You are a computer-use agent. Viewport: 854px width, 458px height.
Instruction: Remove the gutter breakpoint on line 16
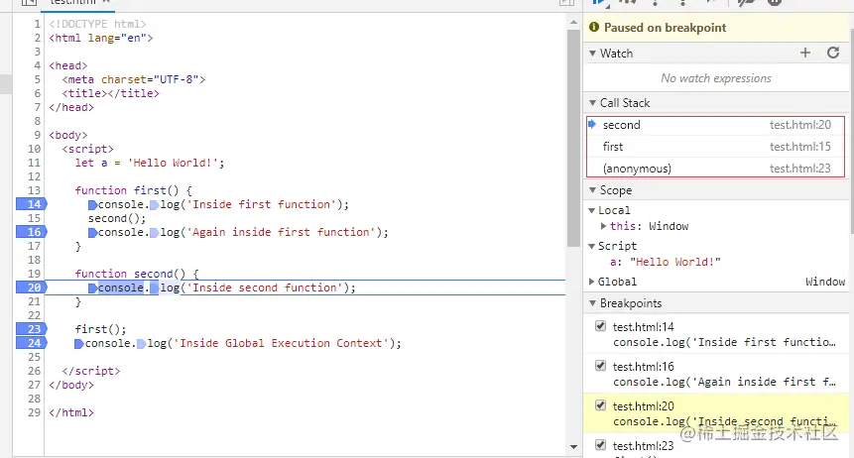coord(32,232)
